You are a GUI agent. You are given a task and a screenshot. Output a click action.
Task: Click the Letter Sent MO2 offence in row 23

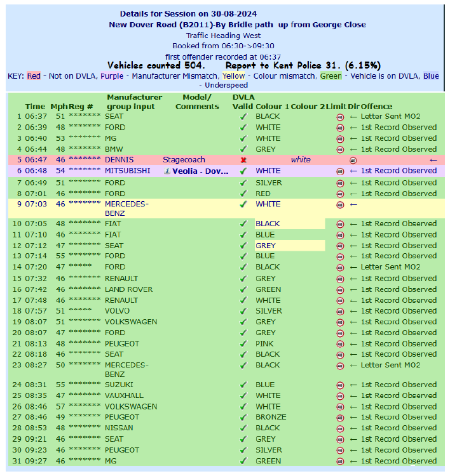coord(390,365)
